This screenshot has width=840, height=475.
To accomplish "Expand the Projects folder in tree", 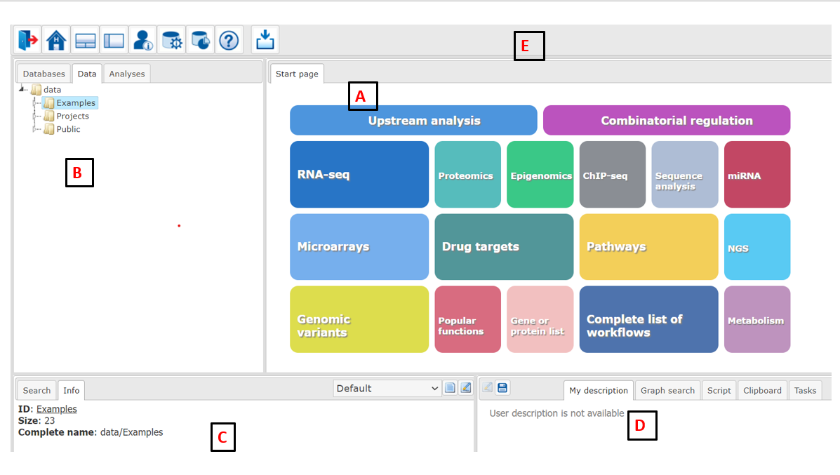I will [x=35, y=116].
